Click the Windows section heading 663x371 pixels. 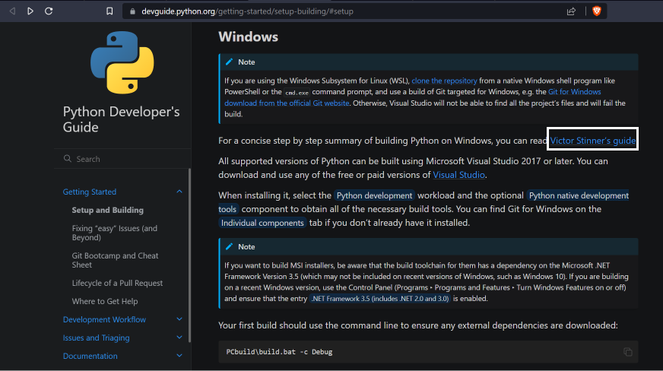click(x=248, y=36)
